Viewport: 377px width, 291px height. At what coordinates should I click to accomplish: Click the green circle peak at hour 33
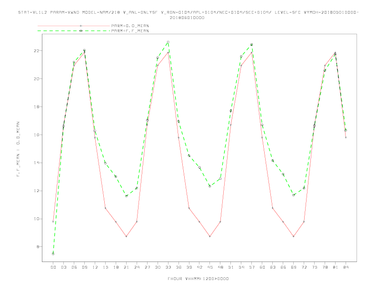coord(168,42)
